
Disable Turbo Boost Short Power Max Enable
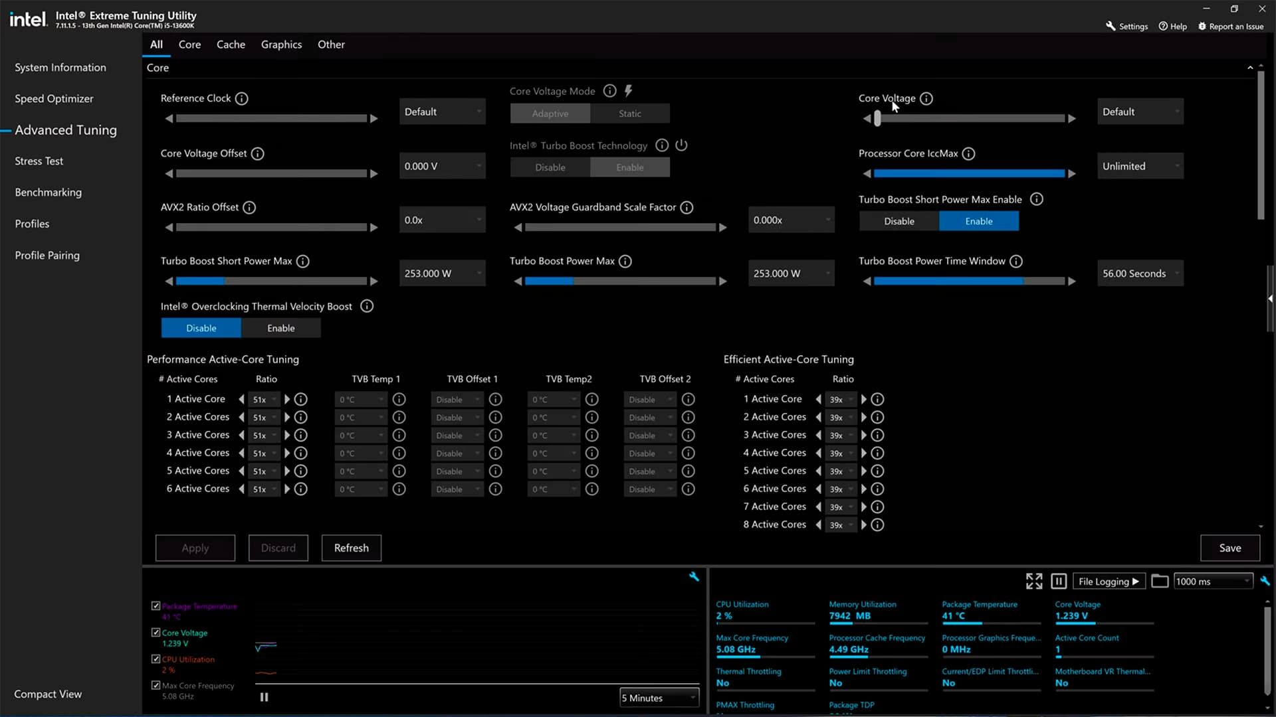click(899, 221)
